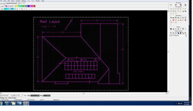Open the folder Explorer taskbar icon
Image resolution: width=193 pixels, height=111 pixels.
14,103
